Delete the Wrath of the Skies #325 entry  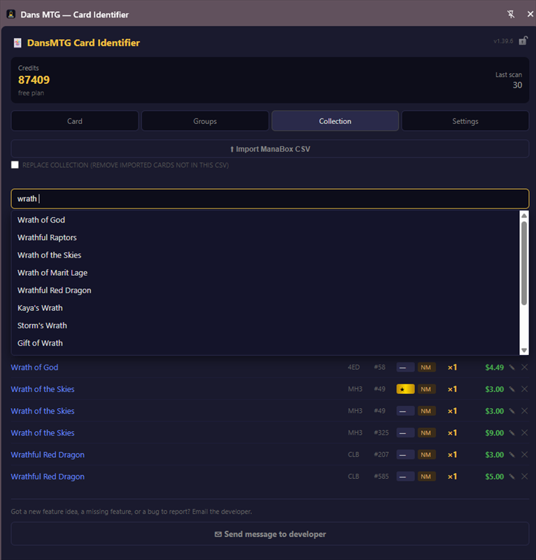click(524, 433)
